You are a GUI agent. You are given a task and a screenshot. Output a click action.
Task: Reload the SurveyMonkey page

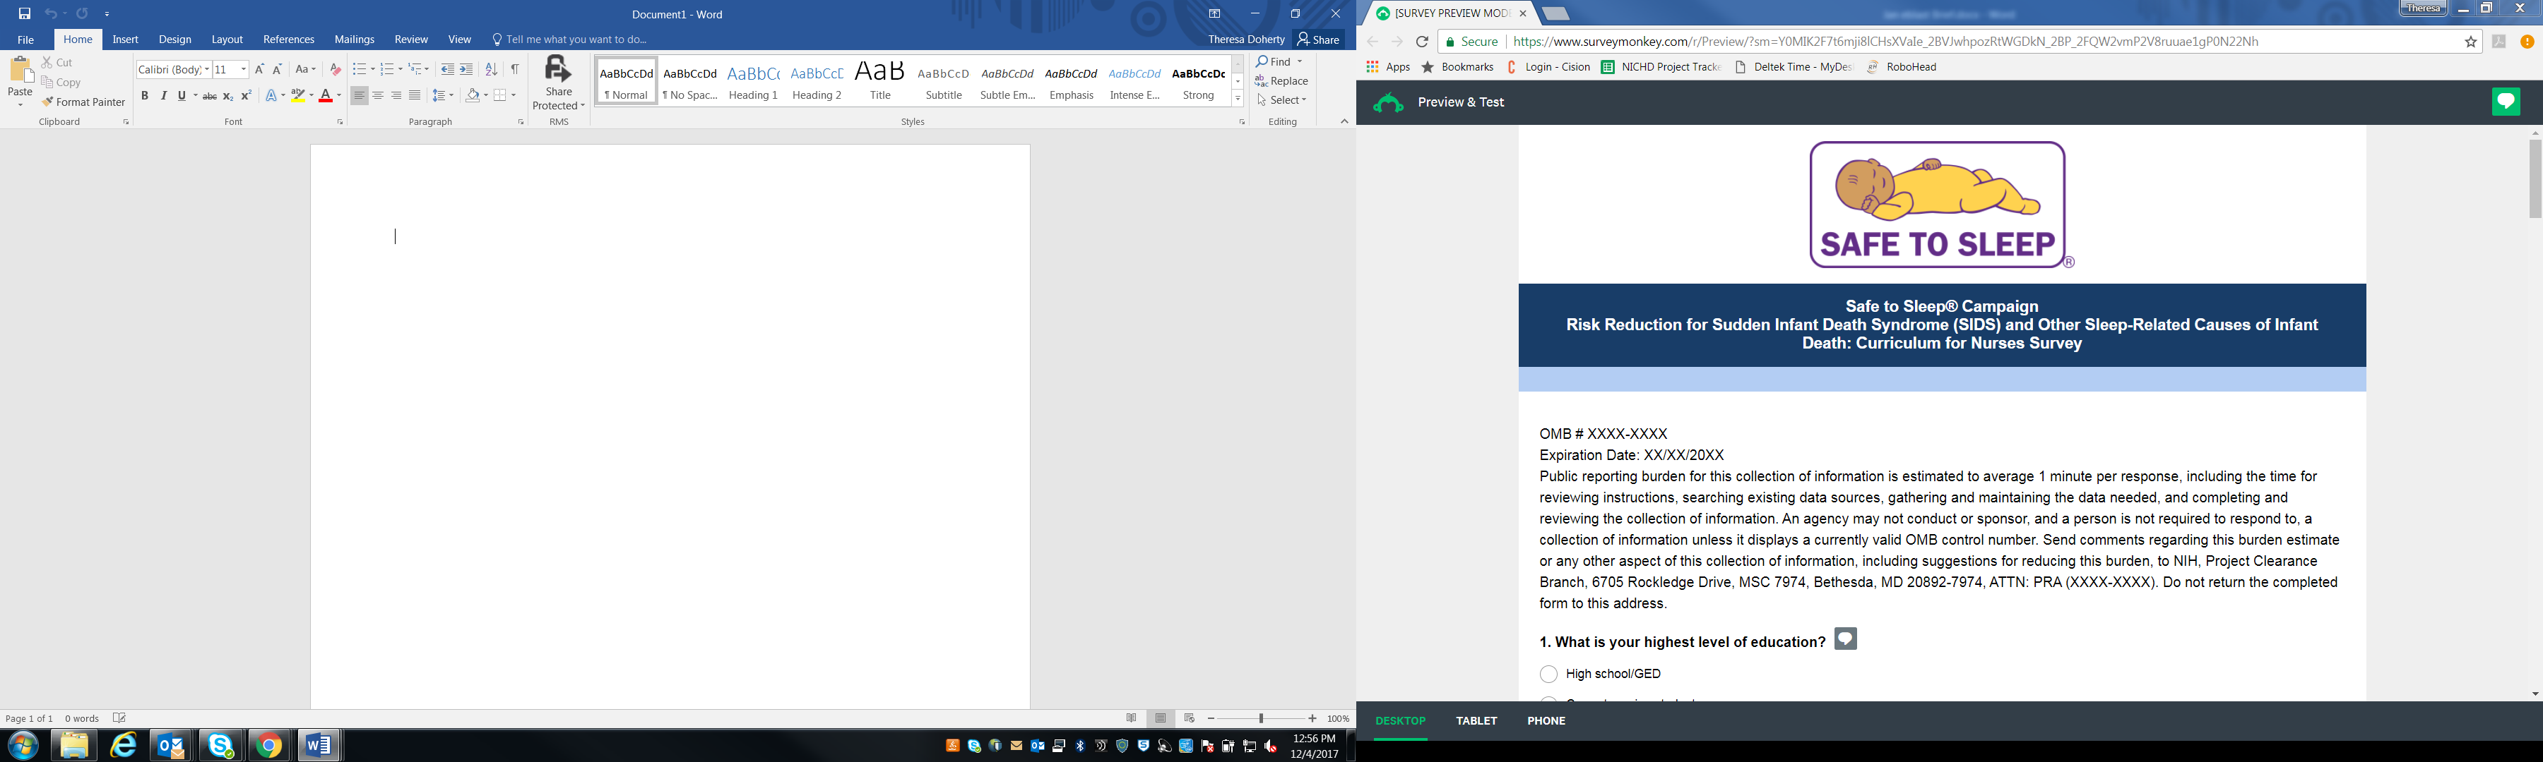1421,42
